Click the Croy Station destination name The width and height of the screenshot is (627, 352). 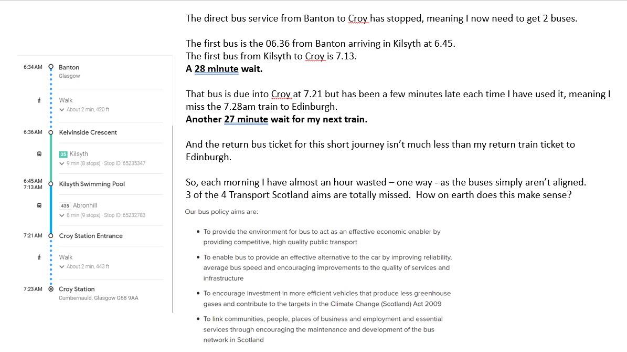(77, 289)
